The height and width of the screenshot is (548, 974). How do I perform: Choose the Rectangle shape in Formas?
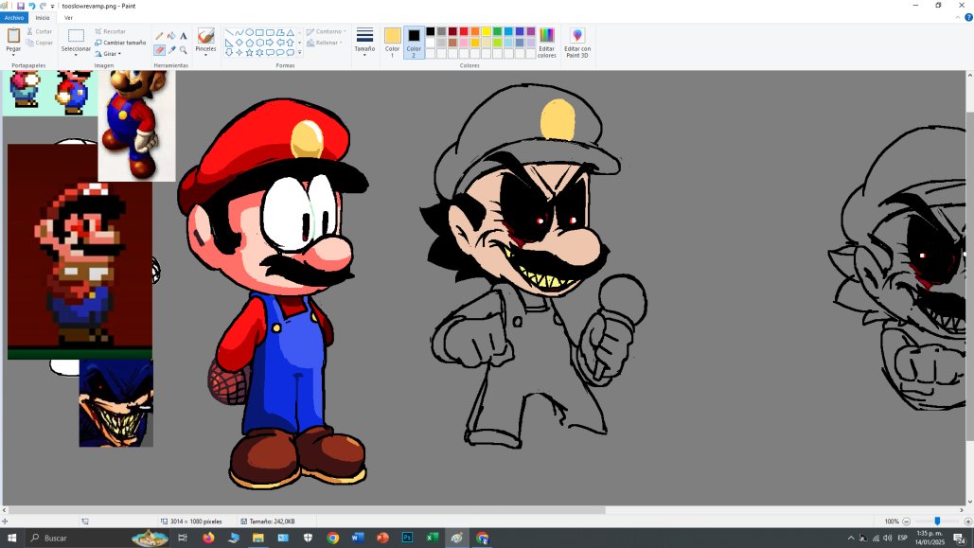point(259,32)
